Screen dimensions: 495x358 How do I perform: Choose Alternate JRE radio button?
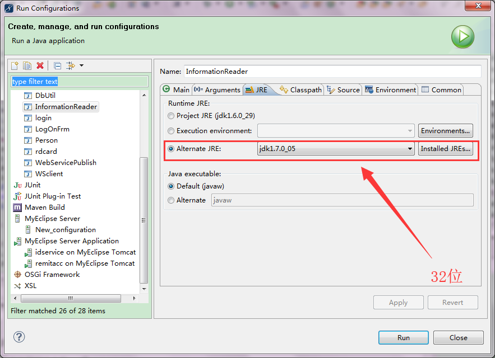[171, 149]
